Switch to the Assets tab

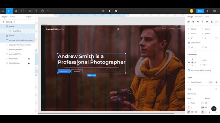coord(12,17)
